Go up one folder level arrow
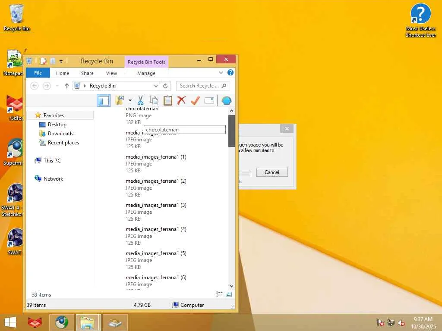This screenshot has height=331, width=442. click(x=66, y=86)
